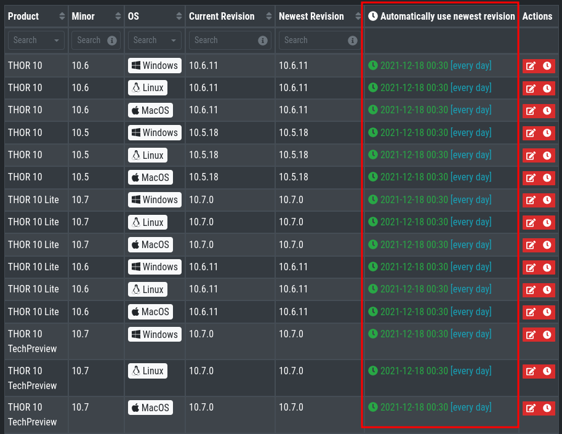The height and width of the screenshot is (434, 562).
Task: Click info icon in Newest Revision search box
Action: 353,41
